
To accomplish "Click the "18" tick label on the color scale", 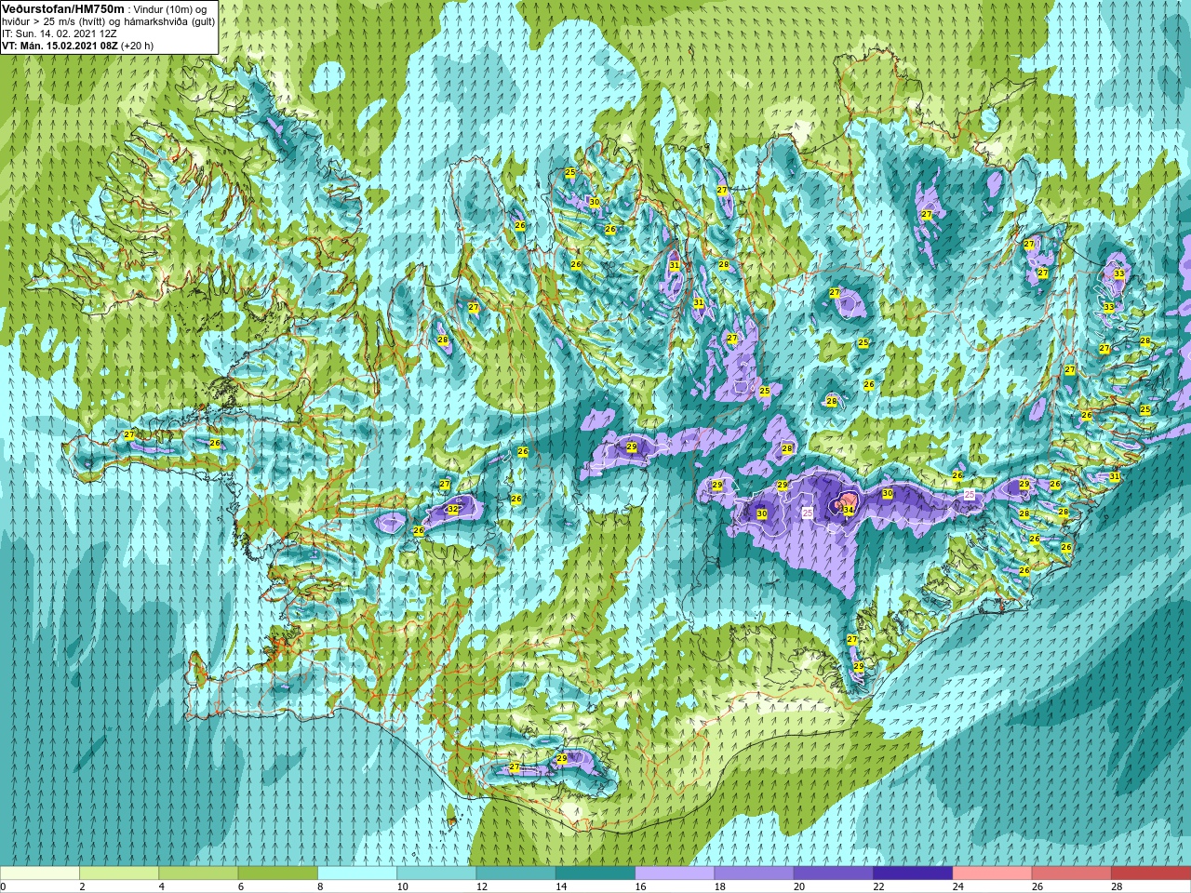I will tap(720, 886).
